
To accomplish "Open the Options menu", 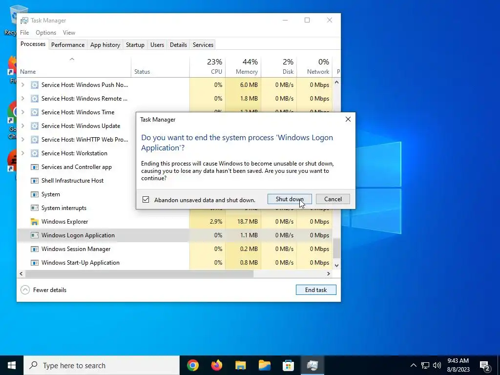I will 46,33.
